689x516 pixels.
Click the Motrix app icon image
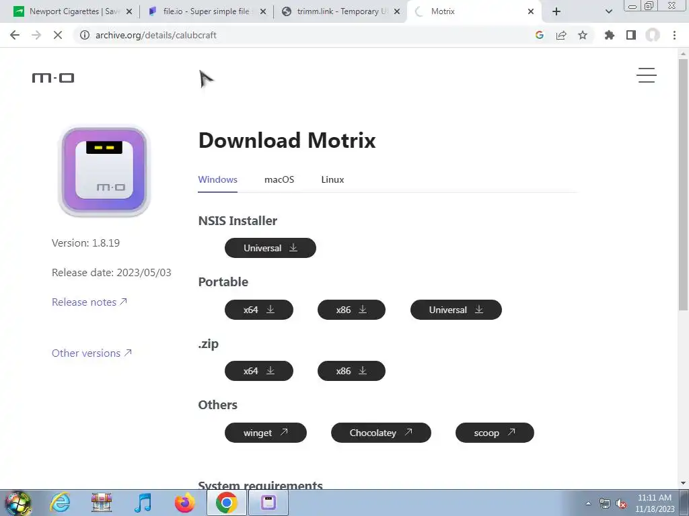point(104,171)
